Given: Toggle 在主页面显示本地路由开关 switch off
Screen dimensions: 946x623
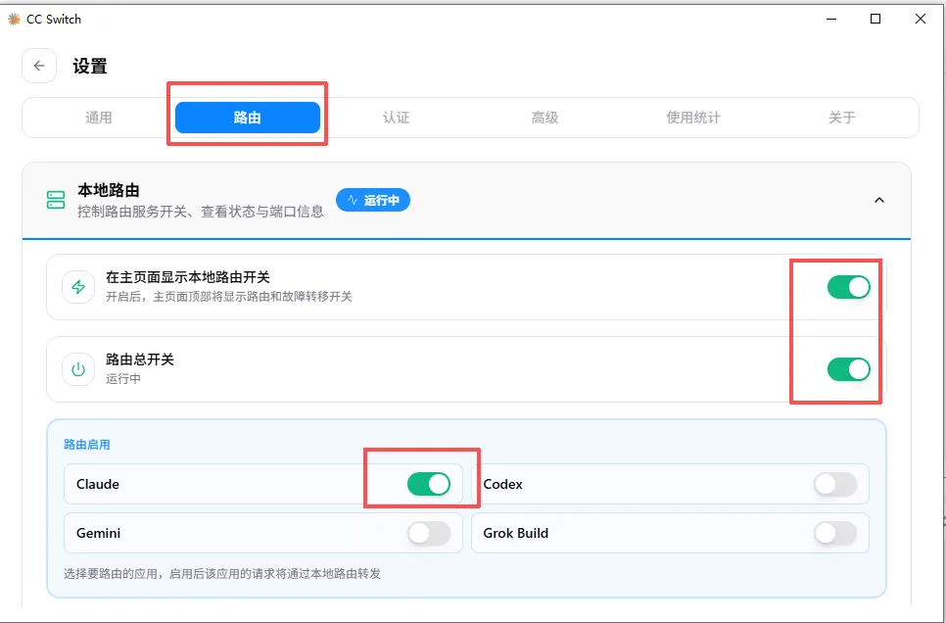Looking at the screenshot, I should click(848, 287).
